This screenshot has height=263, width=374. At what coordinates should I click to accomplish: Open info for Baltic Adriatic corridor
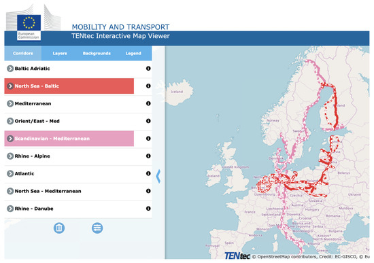click(x=148, y=69)
